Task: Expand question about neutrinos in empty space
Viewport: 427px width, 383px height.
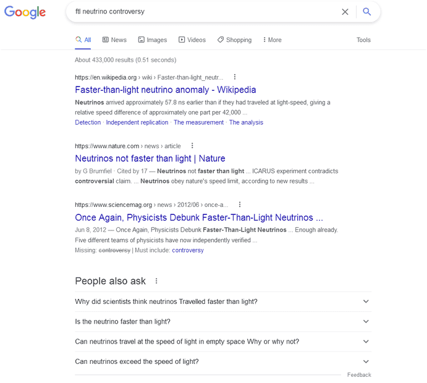Action: click(366, 342)
